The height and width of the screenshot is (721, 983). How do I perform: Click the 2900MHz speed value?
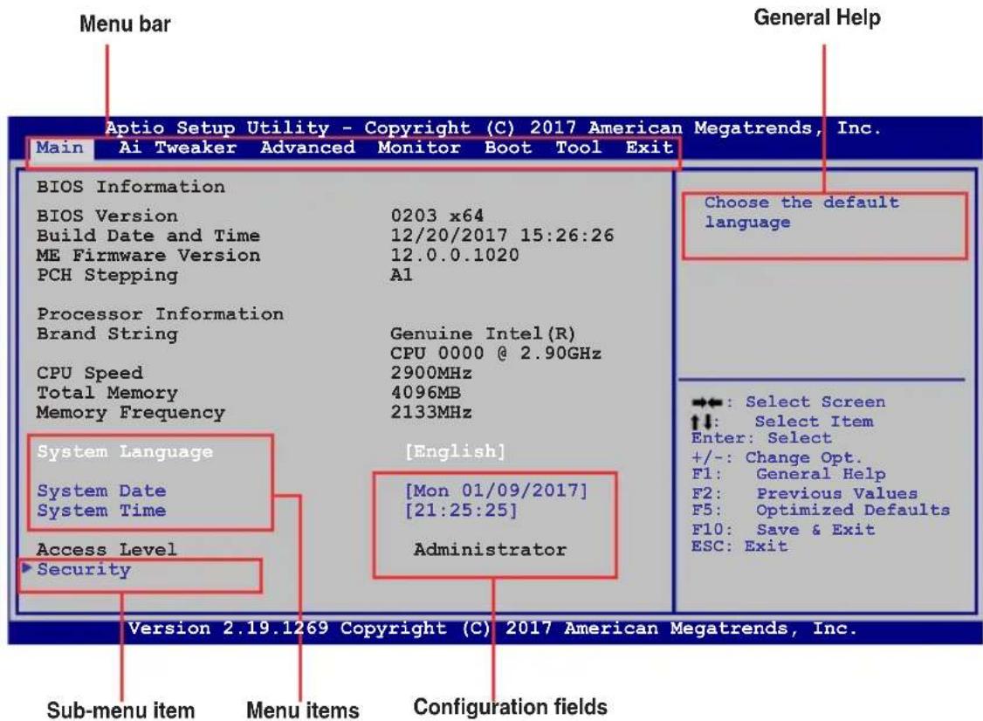(430, 373)
